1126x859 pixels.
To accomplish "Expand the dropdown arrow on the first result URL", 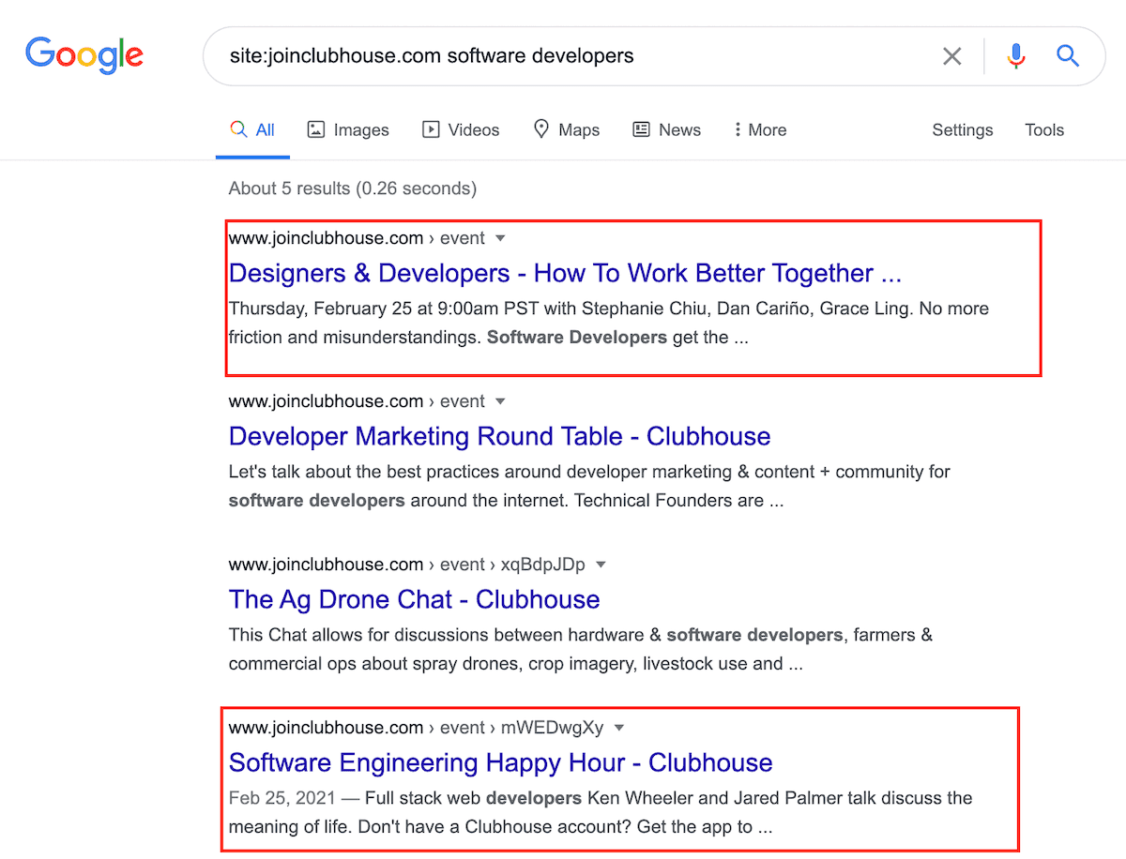I will pos(501,238).
